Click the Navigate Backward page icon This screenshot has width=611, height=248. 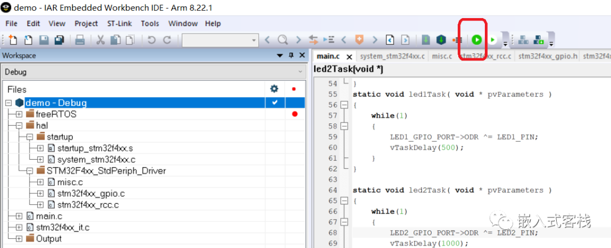(390, 40)
